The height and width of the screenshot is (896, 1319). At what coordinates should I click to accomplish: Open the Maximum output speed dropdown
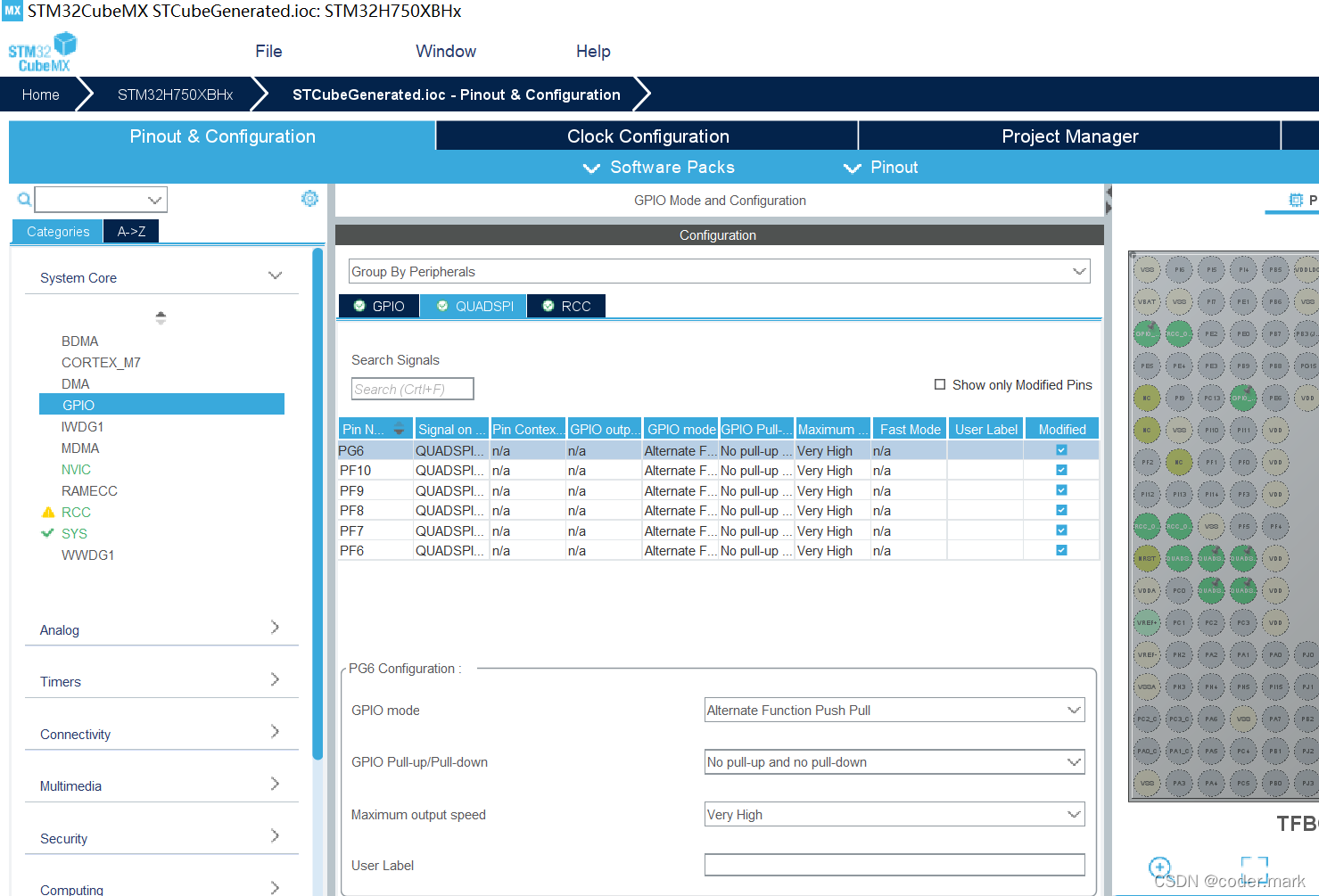pos(894,815)
